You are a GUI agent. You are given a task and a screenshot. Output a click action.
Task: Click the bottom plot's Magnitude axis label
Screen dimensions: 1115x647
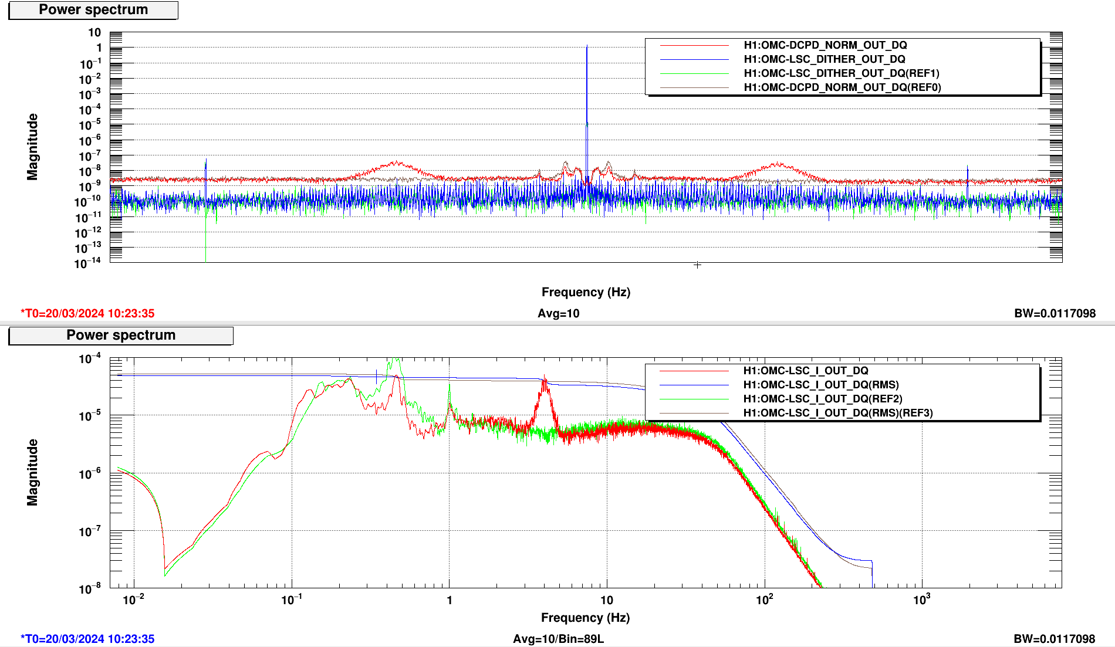32,472
